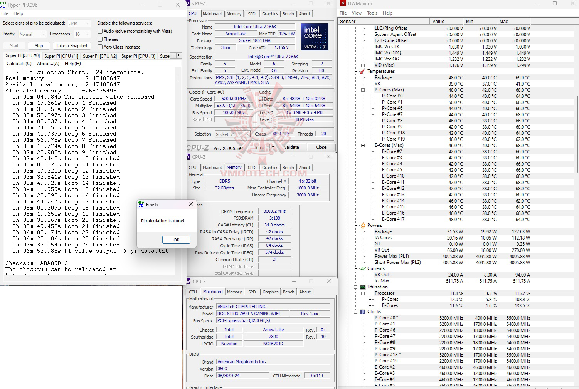Screen dimensions: 579x389
Task: Expand the VID (Max) node
Action: pyautogui.click(x=363, y=65)
